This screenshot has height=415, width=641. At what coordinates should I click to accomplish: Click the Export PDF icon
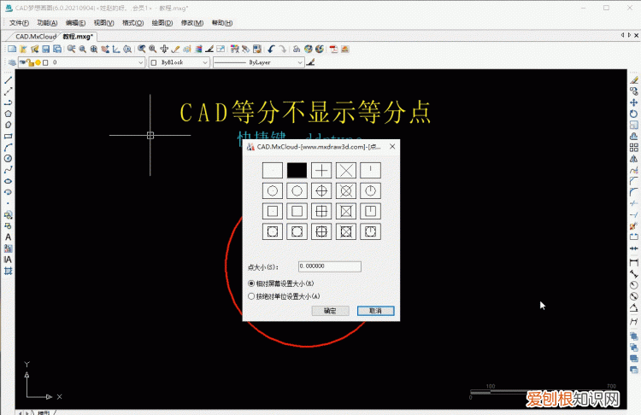[x=333, y=49]
